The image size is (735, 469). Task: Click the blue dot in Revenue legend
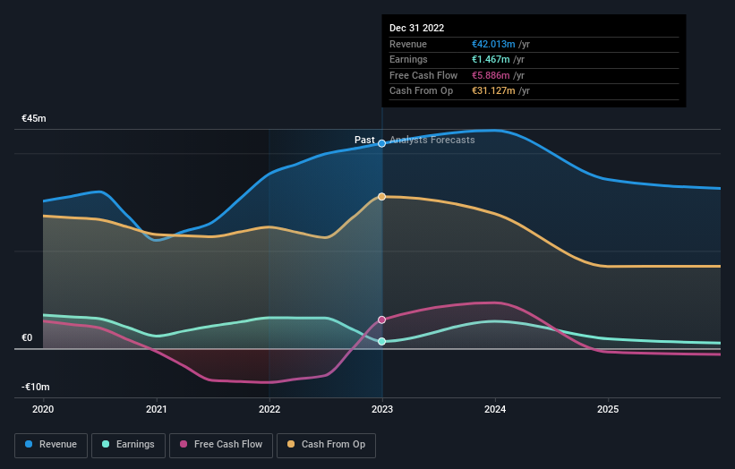point(29,444)
